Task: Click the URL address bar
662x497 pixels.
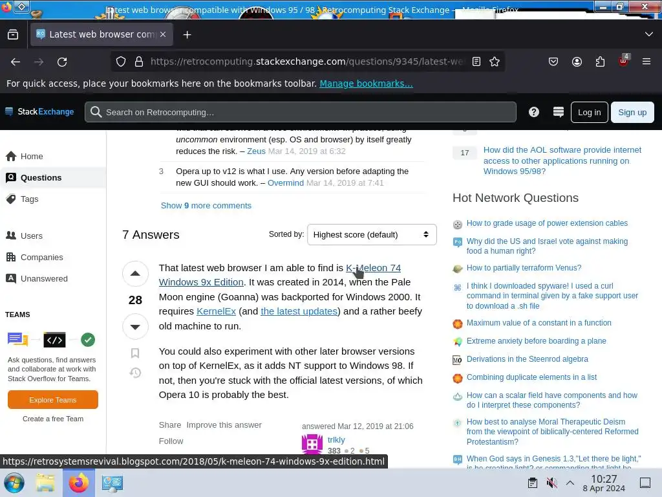Action: tap(307, 61)
